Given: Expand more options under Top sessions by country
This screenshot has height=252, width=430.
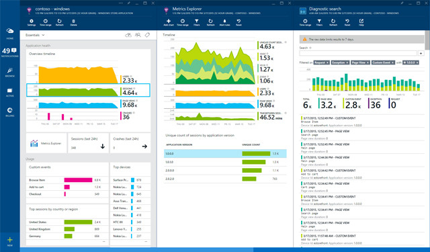Looking at the screenshot, I should (x=104, y=241).
